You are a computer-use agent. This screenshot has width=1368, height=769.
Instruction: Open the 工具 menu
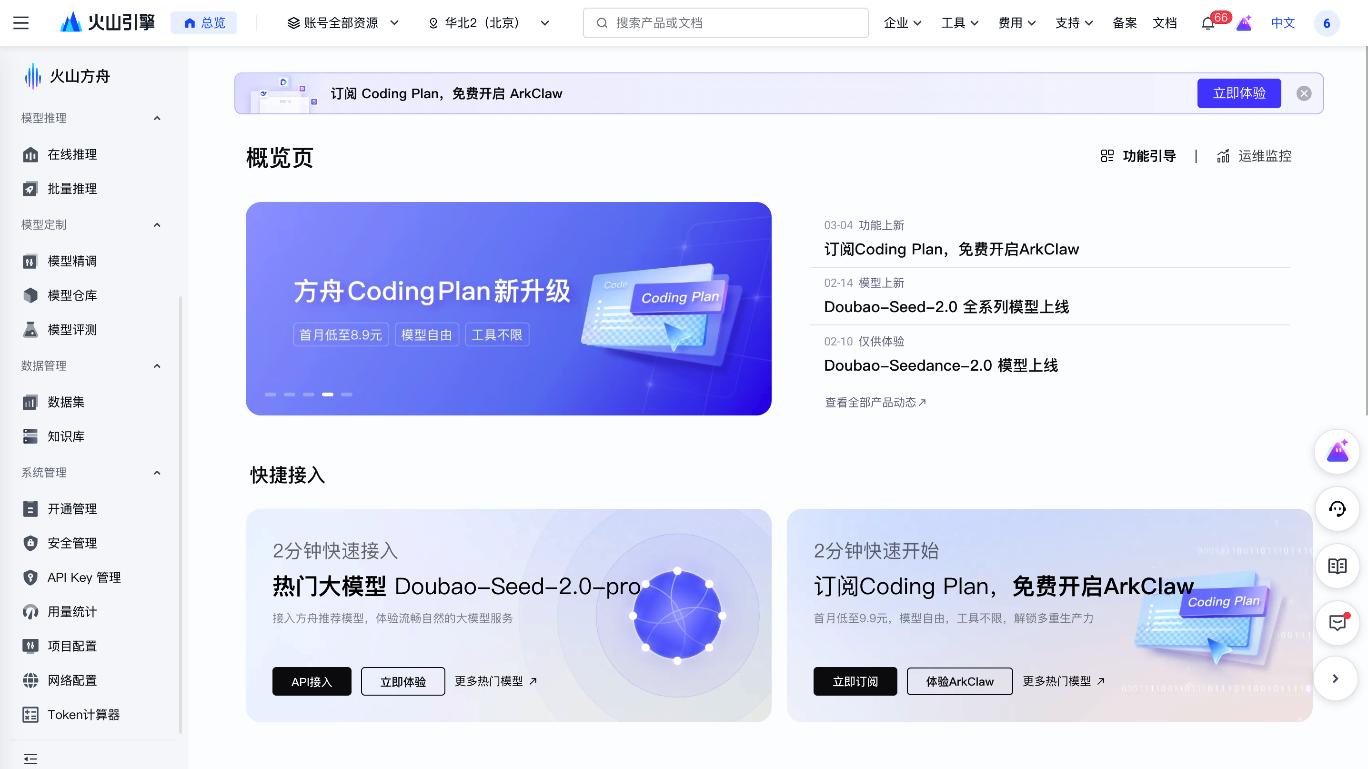coord(959,23)
